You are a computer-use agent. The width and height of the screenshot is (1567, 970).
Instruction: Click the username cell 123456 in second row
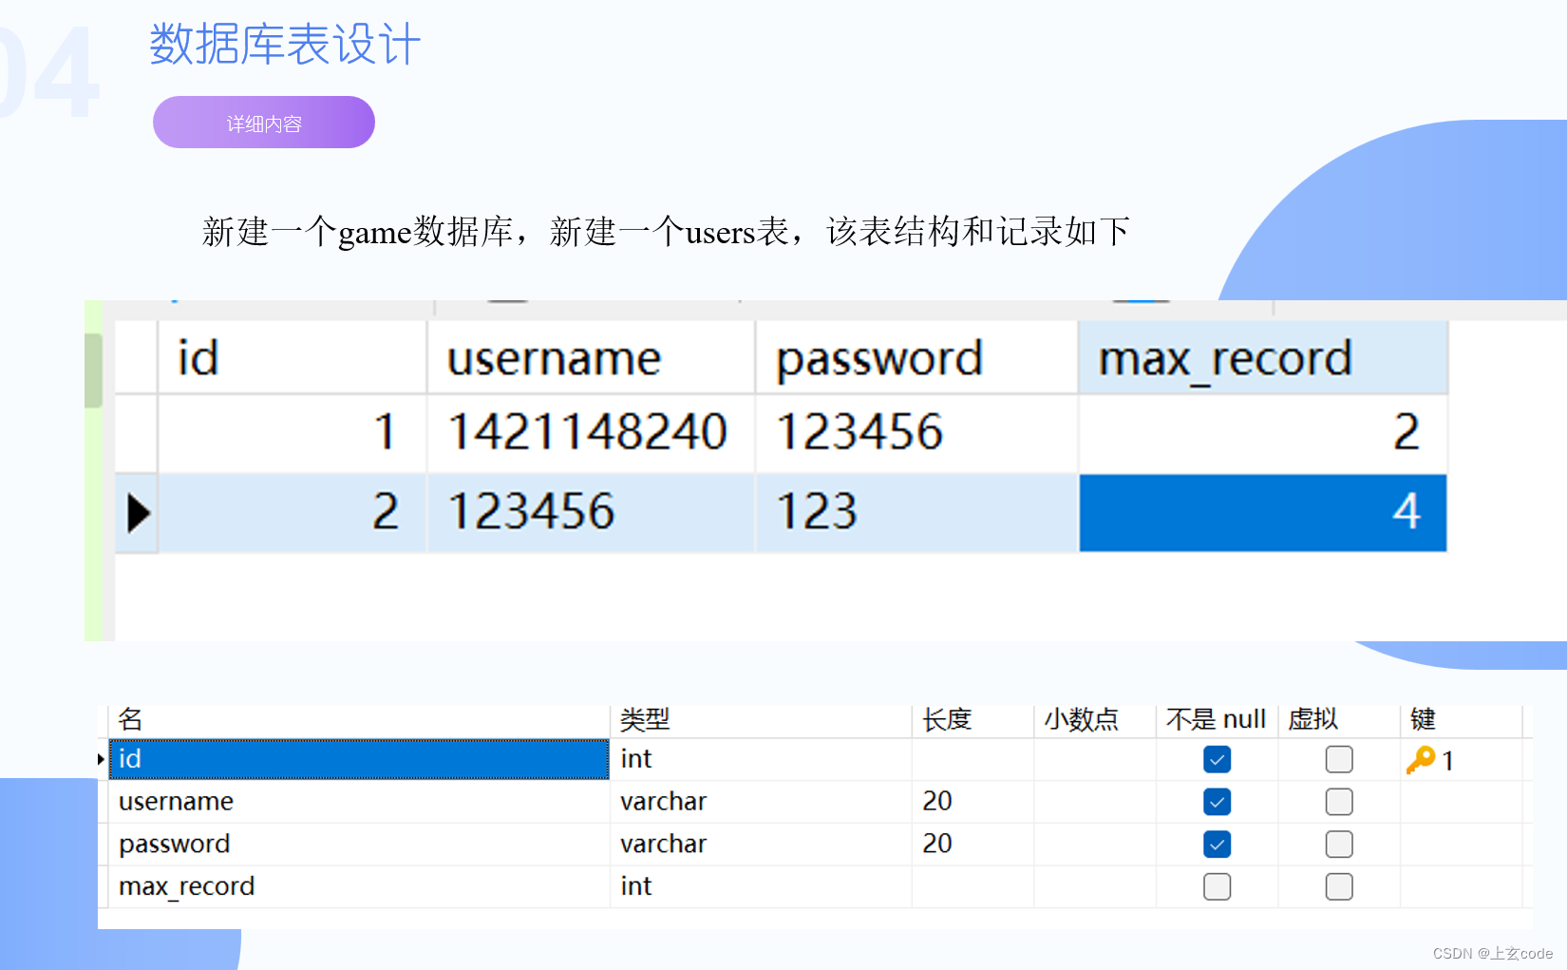(x=591, y=513)
